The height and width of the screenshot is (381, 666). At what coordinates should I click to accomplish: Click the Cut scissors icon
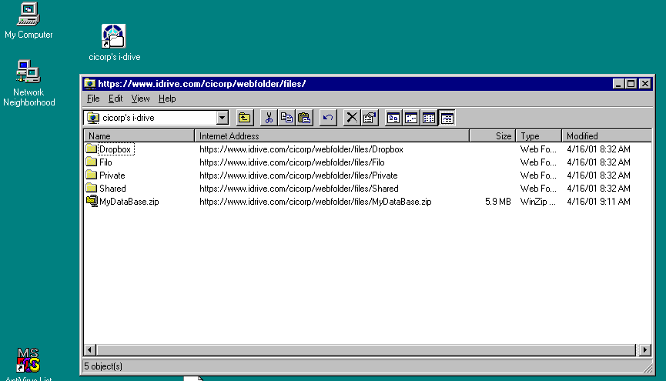pyautogui.click(x=269, y=118)
